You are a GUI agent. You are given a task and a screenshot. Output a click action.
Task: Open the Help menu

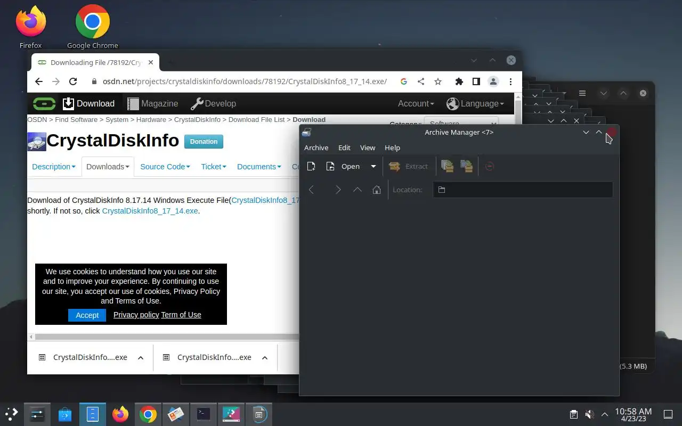(392, 148)
